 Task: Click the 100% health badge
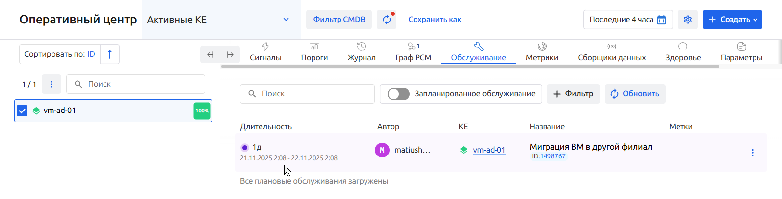[202, 111]
